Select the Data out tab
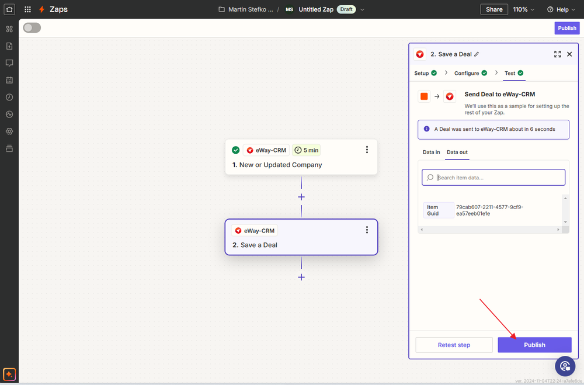The width and height of the screenshot is (584, 385). (457, 152)
